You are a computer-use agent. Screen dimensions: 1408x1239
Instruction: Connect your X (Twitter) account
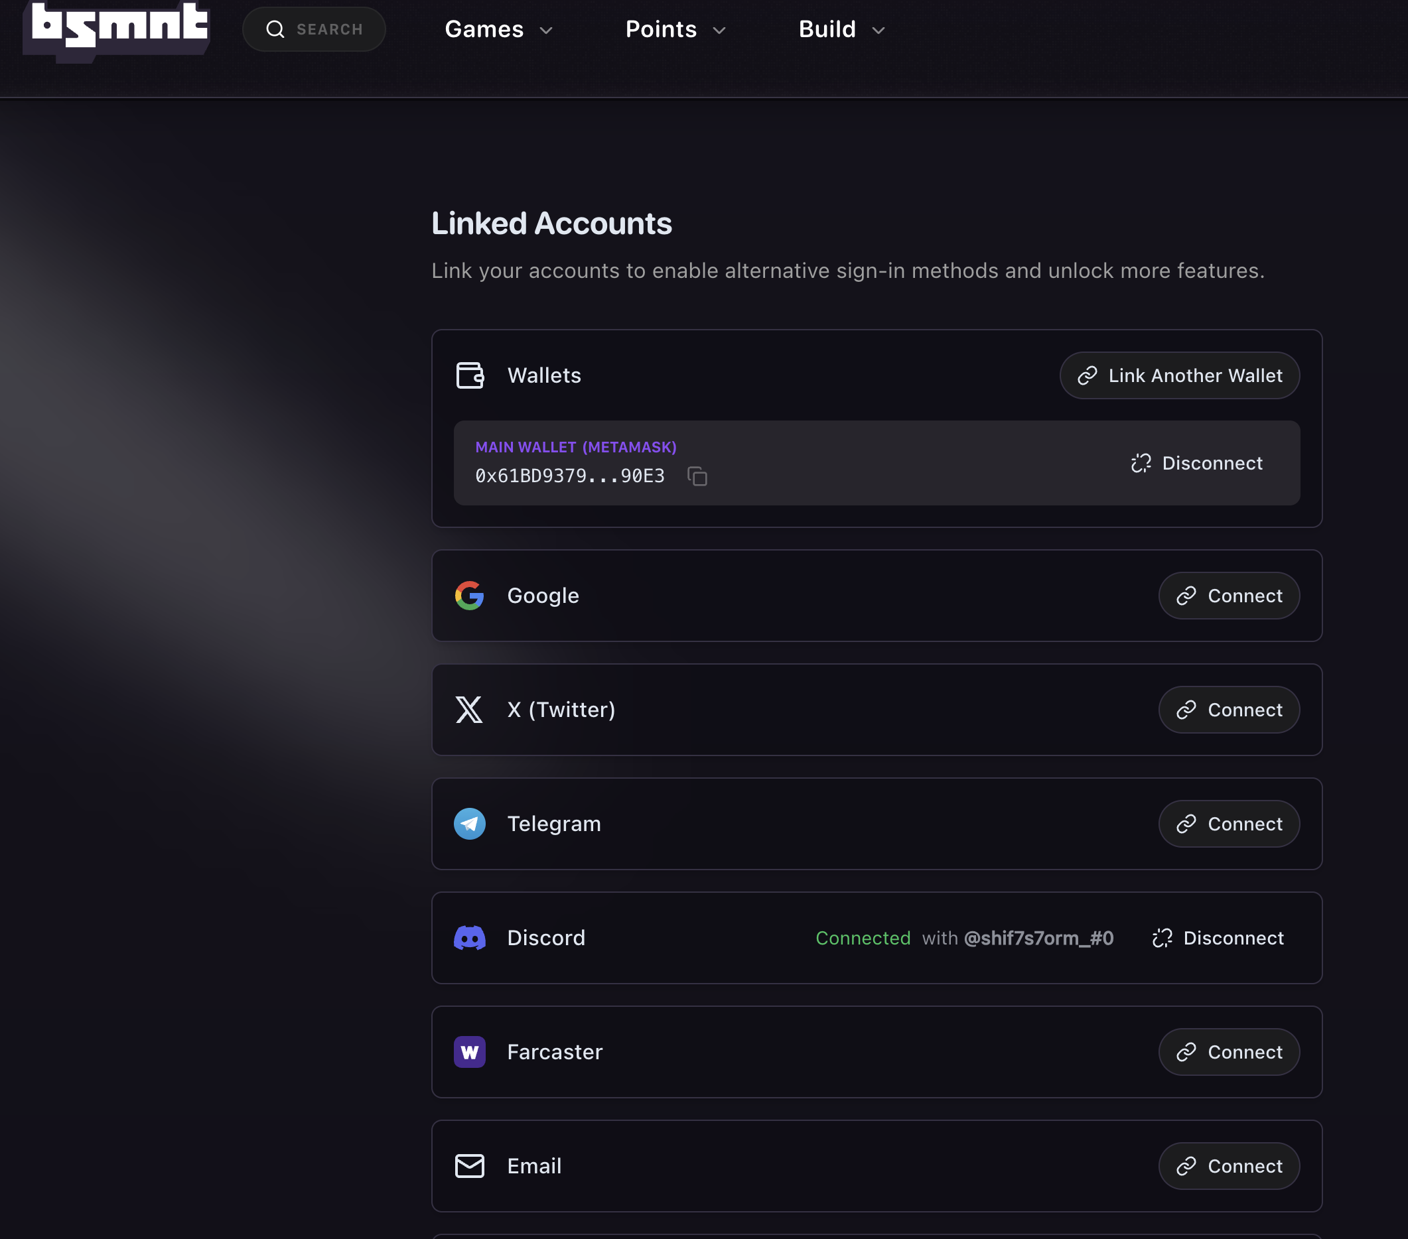click(1229, 710)
